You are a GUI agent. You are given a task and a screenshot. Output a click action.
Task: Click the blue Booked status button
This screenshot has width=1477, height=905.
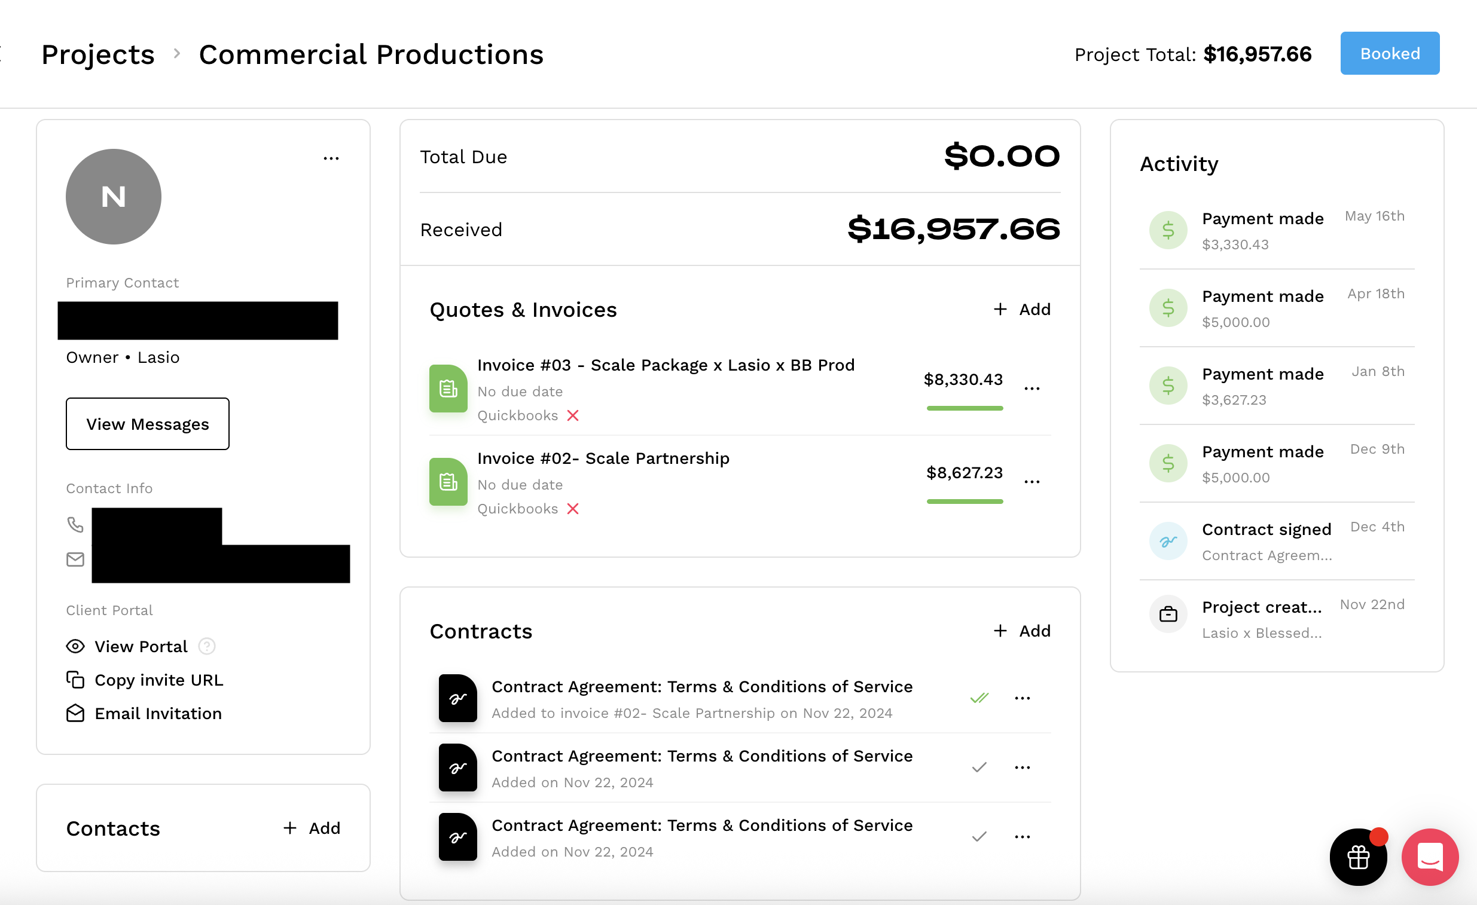pyautogui.click(x=1390, y=53)
